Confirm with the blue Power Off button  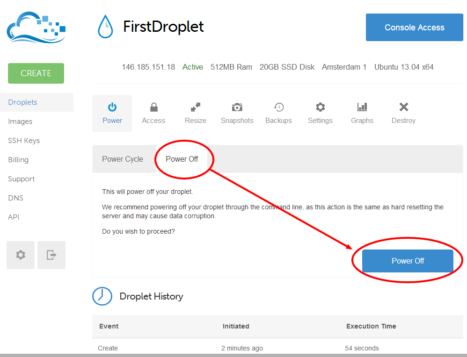(x=408, y=261)
